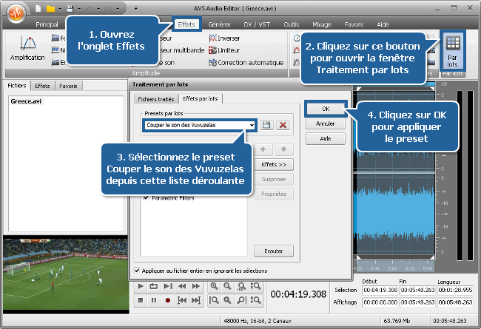Click the New file icon in quick access toolbar
481x329 pixels.
[x=38, y=9]
